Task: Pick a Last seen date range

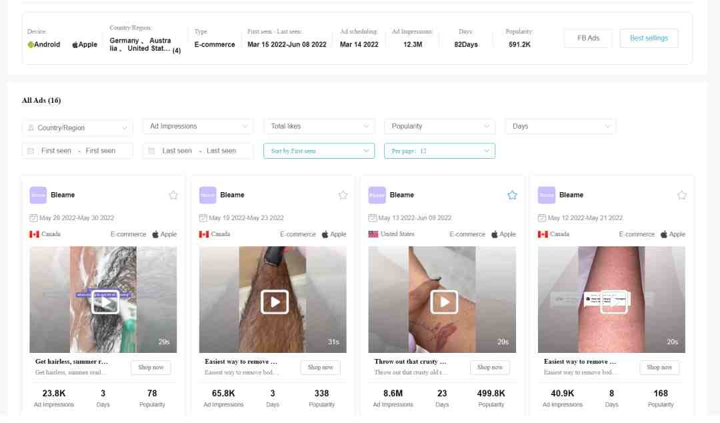Action: pyautogui.click(x=198, y=151)
